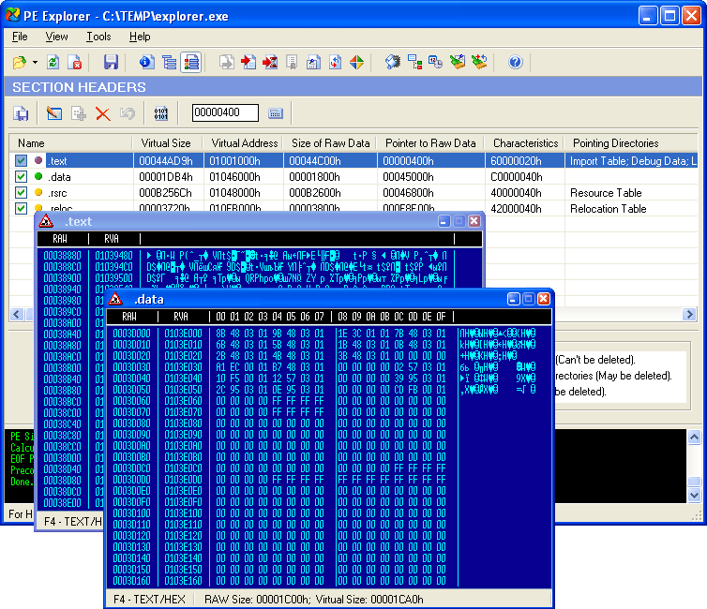Sort by the Name column header
This screenshot has height=609, width=707.
click(70, 143)
